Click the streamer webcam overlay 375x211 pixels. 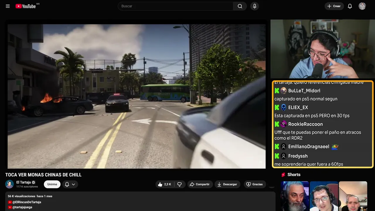coord(322,49)
